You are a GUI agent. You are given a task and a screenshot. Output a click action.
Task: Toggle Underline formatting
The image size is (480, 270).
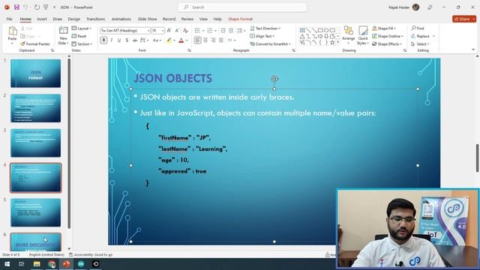[119, 40]
